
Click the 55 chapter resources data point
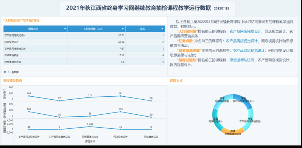(90, 116)
